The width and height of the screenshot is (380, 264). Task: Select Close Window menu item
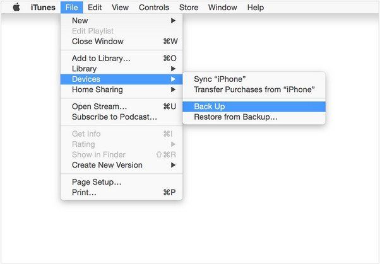pyautogui.click(x=121, y=42)
